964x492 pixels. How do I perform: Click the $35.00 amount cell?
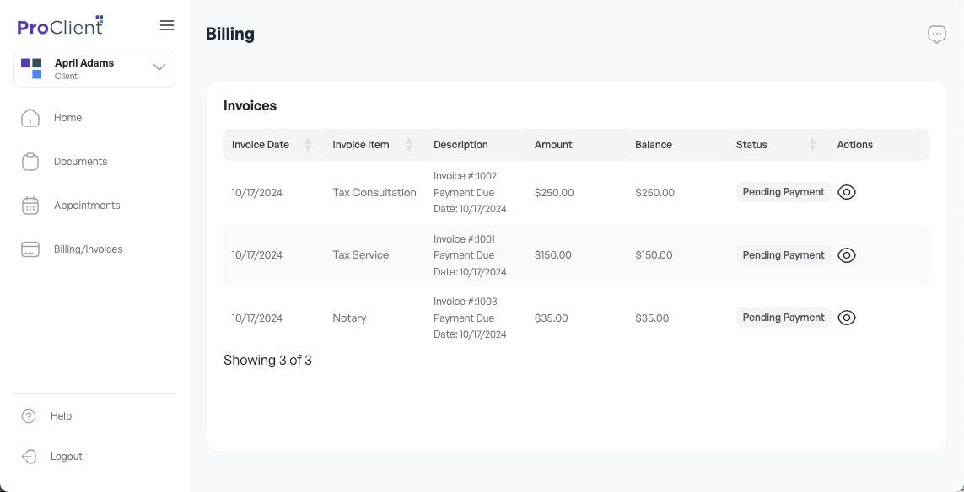point(551,318)
